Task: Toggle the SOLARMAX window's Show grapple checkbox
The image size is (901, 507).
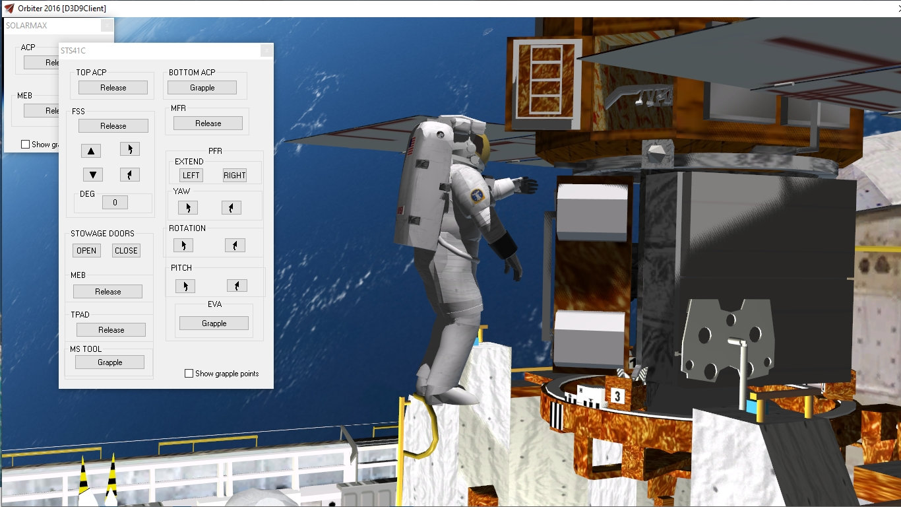Action: [x=26, y=145]
